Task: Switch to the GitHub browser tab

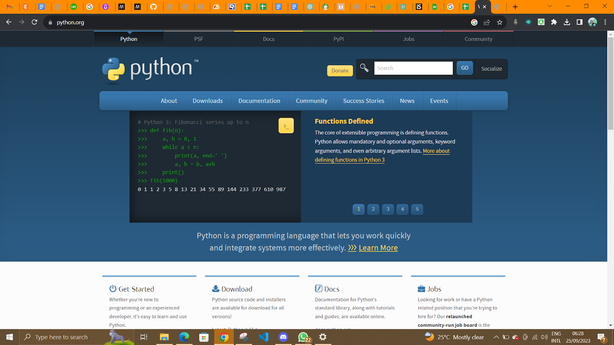Action: click(153, 7)
